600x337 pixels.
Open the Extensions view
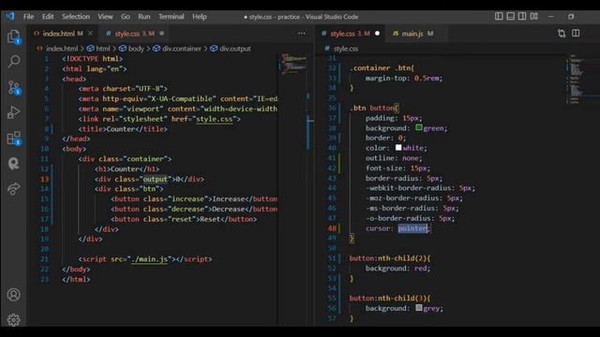tap(14, 139)
